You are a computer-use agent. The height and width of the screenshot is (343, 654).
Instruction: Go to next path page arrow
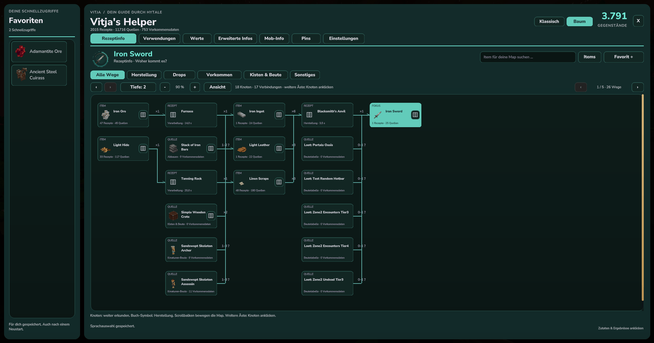click(x=638, y=87)
